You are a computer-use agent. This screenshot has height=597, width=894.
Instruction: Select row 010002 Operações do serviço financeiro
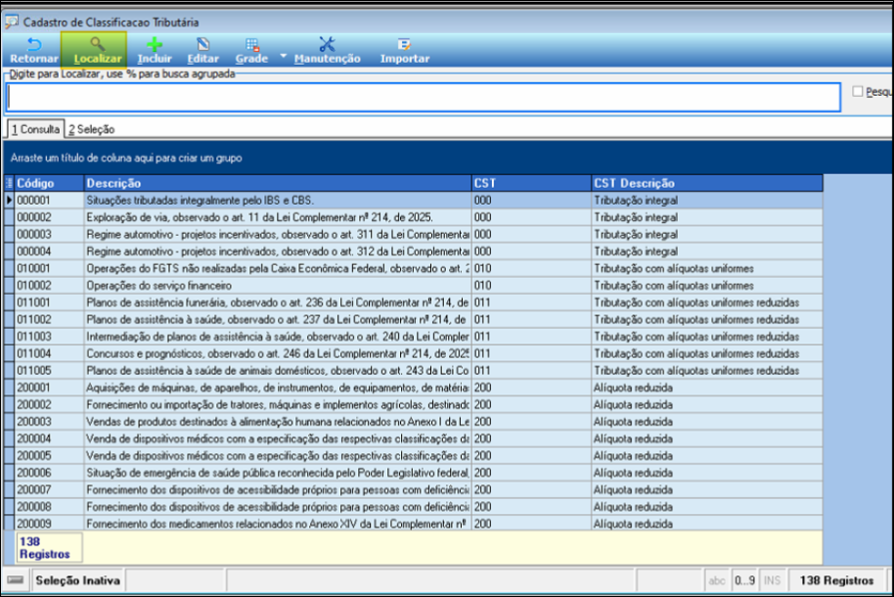click(276, 286)
